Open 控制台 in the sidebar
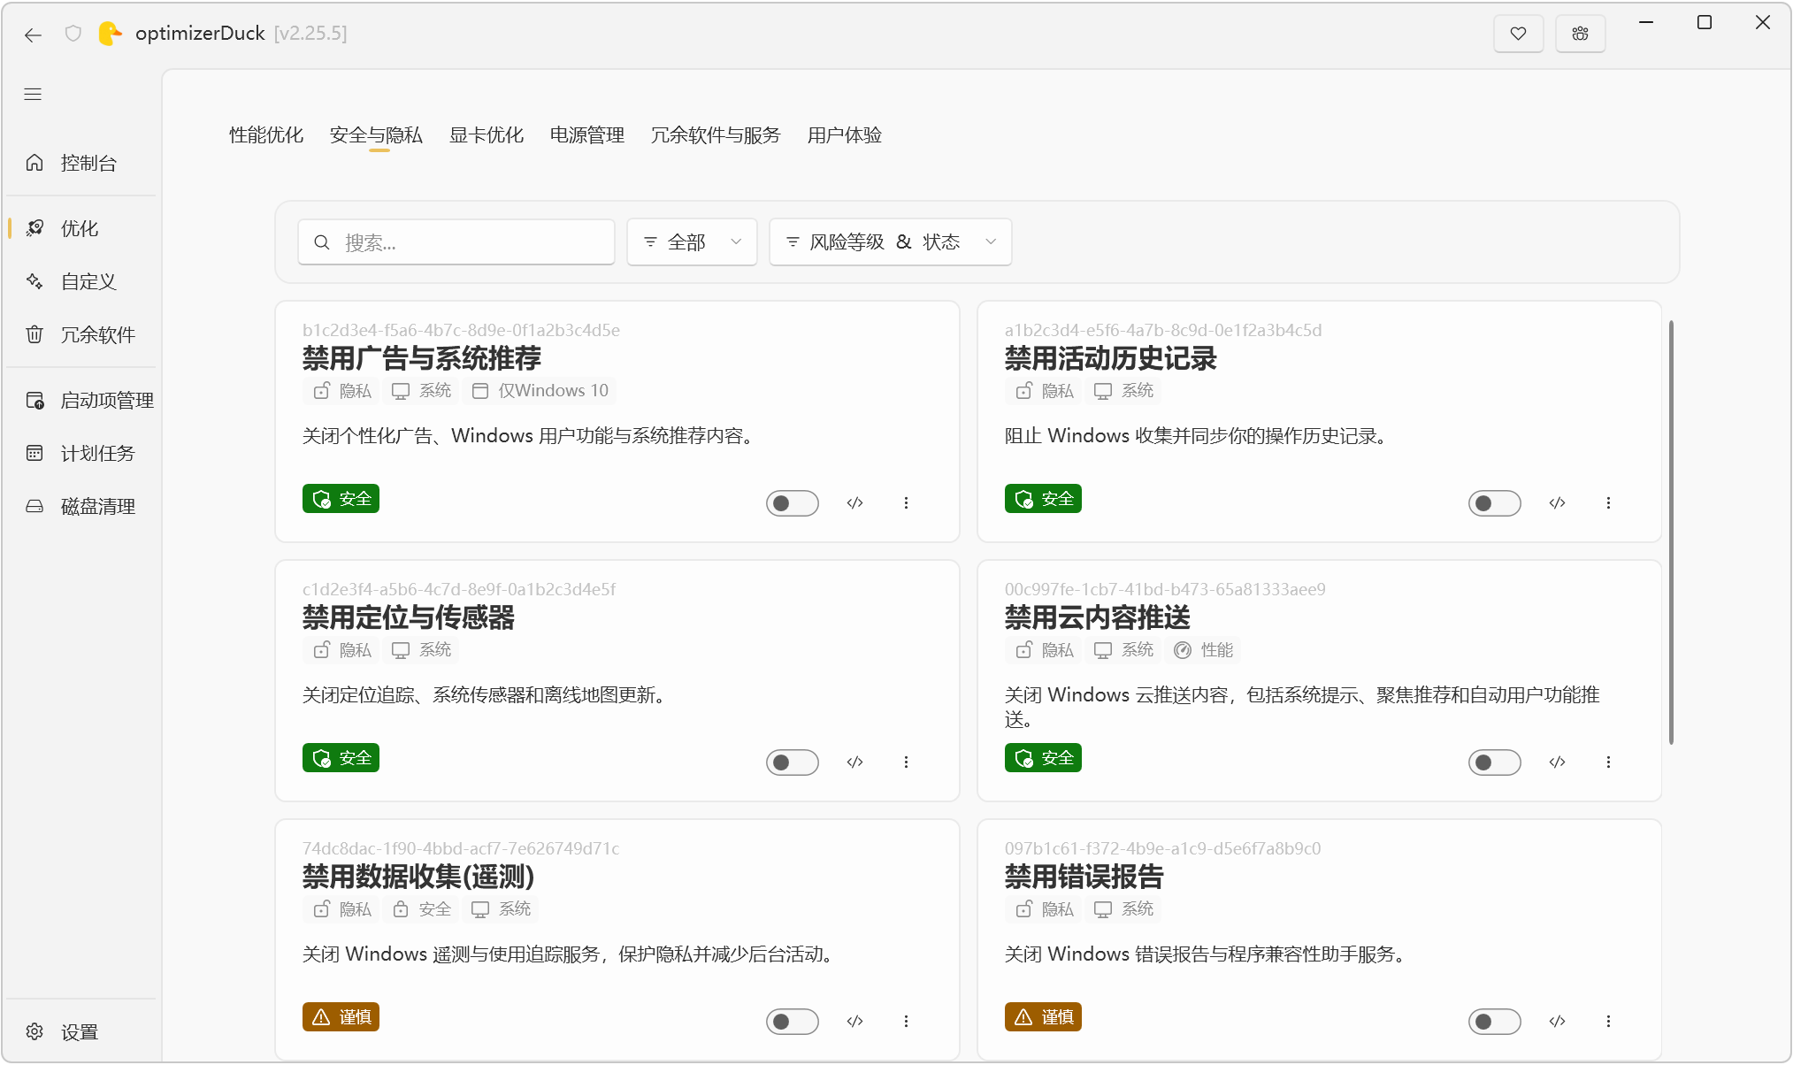The height and width of the screenshot is (1065, 1793). pyautogui.click(x=81, y=163)
